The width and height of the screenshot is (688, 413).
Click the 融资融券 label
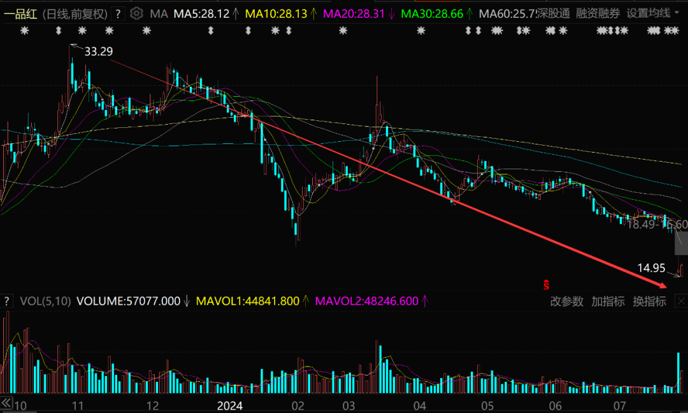tap(598, 13)
